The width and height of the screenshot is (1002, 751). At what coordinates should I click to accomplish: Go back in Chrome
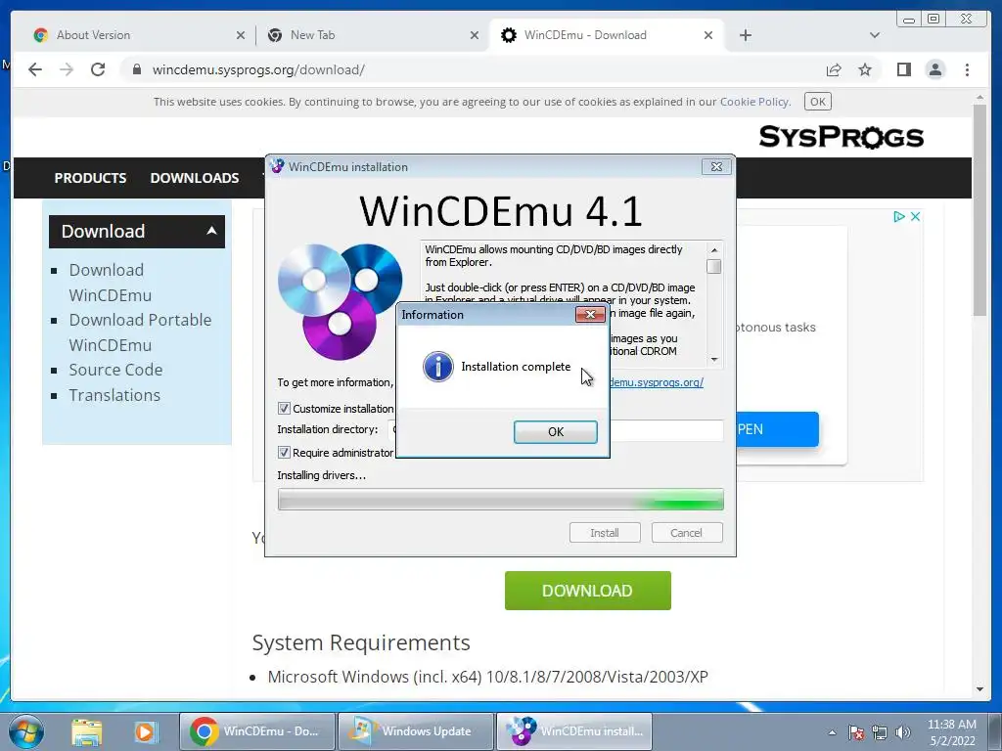coord(35,69)
